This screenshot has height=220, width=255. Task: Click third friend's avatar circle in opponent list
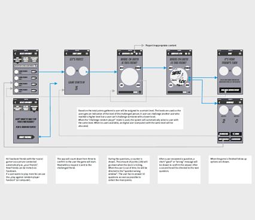coord(17,84)
